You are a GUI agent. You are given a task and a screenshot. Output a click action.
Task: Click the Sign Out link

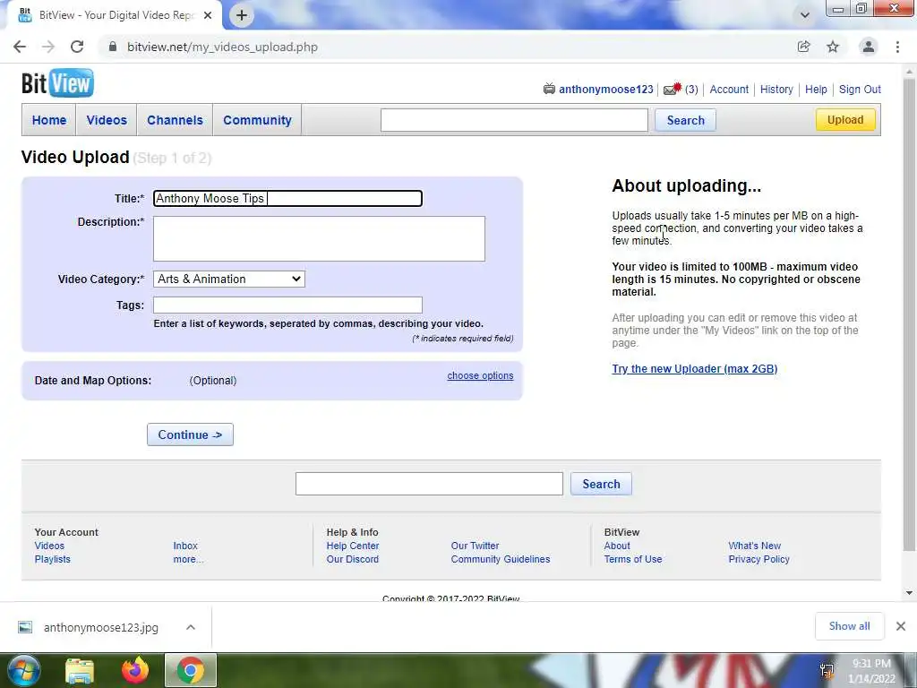(x=860, y=90)
